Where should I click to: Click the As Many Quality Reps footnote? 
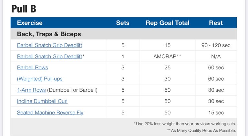coord(201,131)
